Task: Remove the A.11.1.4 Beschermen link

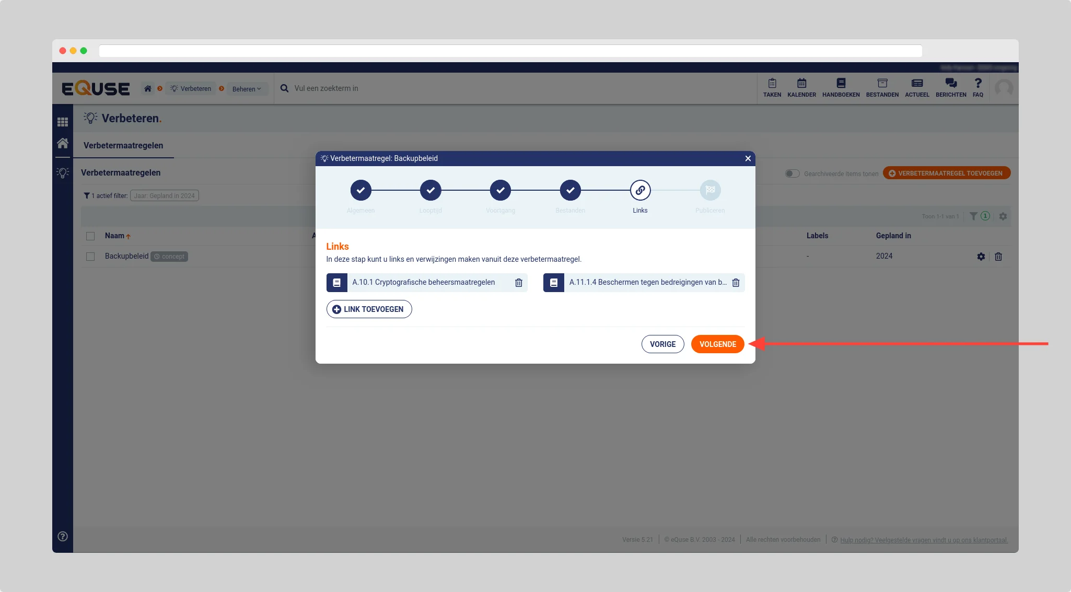Action: pos(736,283)
